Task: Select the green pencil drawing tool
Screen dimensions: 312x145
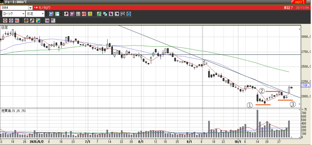Action: click(99, 14)
